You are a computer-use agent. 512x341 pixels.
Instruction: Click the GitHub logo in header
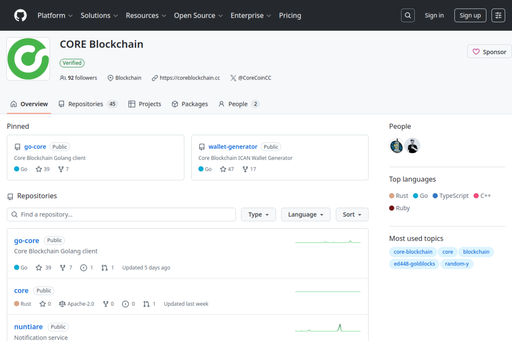20,16
